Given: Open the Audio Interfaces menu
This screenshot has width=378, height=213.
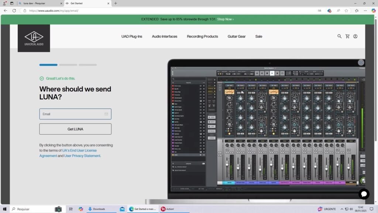Looking at the screenshot, I should 164,37.
